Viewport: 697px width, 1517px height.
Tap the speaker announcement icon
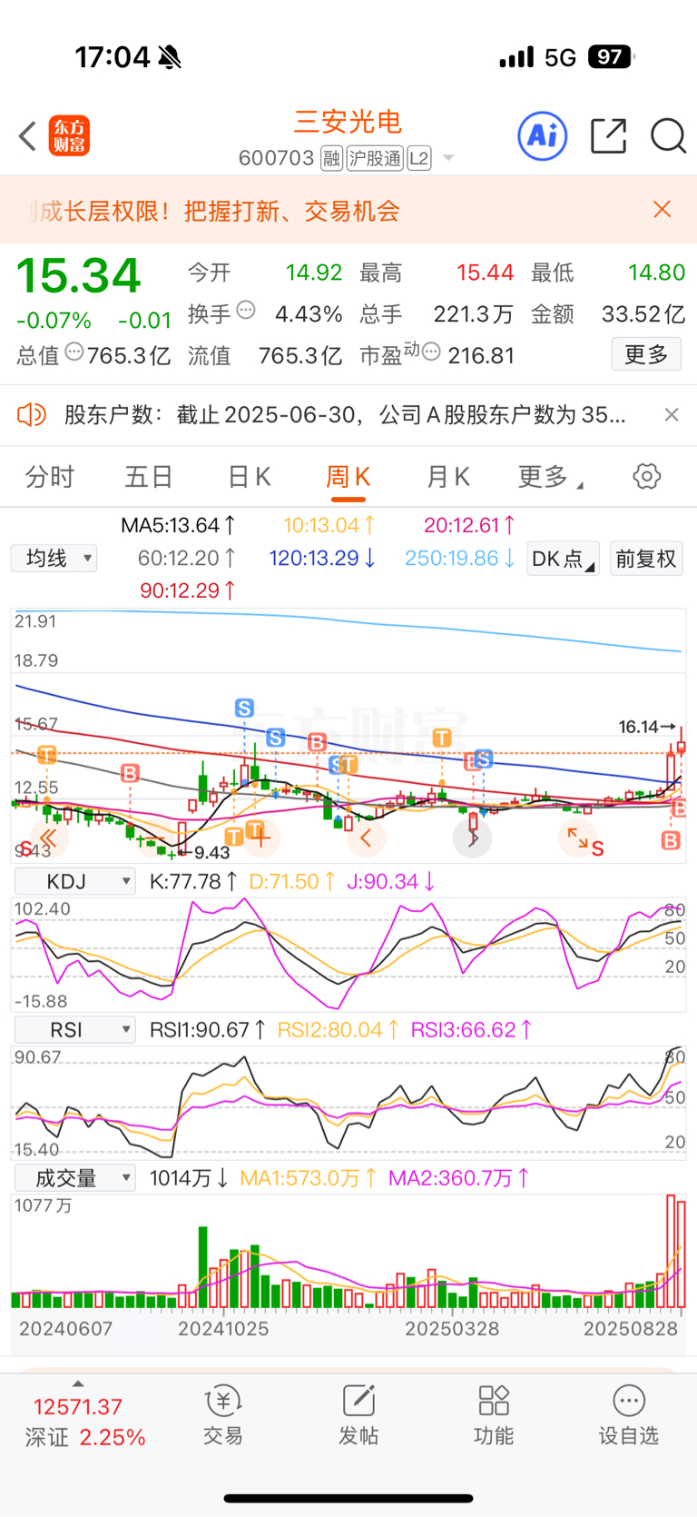[32, 415]
